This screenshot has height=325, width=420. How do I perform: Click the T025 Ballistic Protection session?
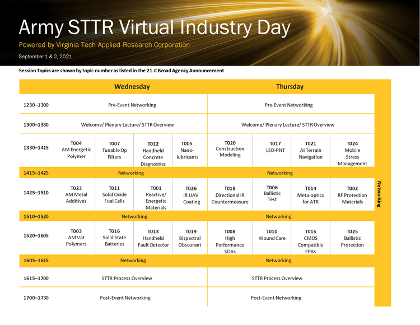352,238
